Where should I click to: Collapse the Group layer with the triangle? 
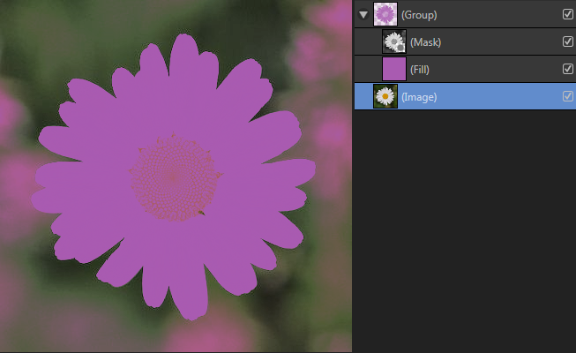click(363, 15)
